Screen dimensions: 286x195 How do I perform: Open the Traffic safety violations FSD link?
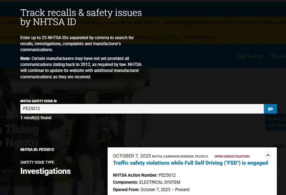click(190, 163)
